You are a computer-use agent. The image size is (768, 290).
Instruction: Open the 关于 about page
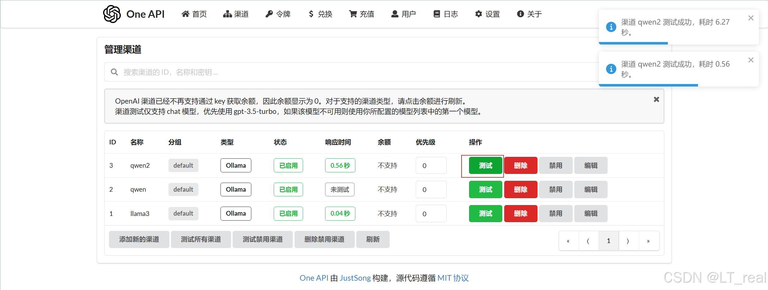[529, 14]
